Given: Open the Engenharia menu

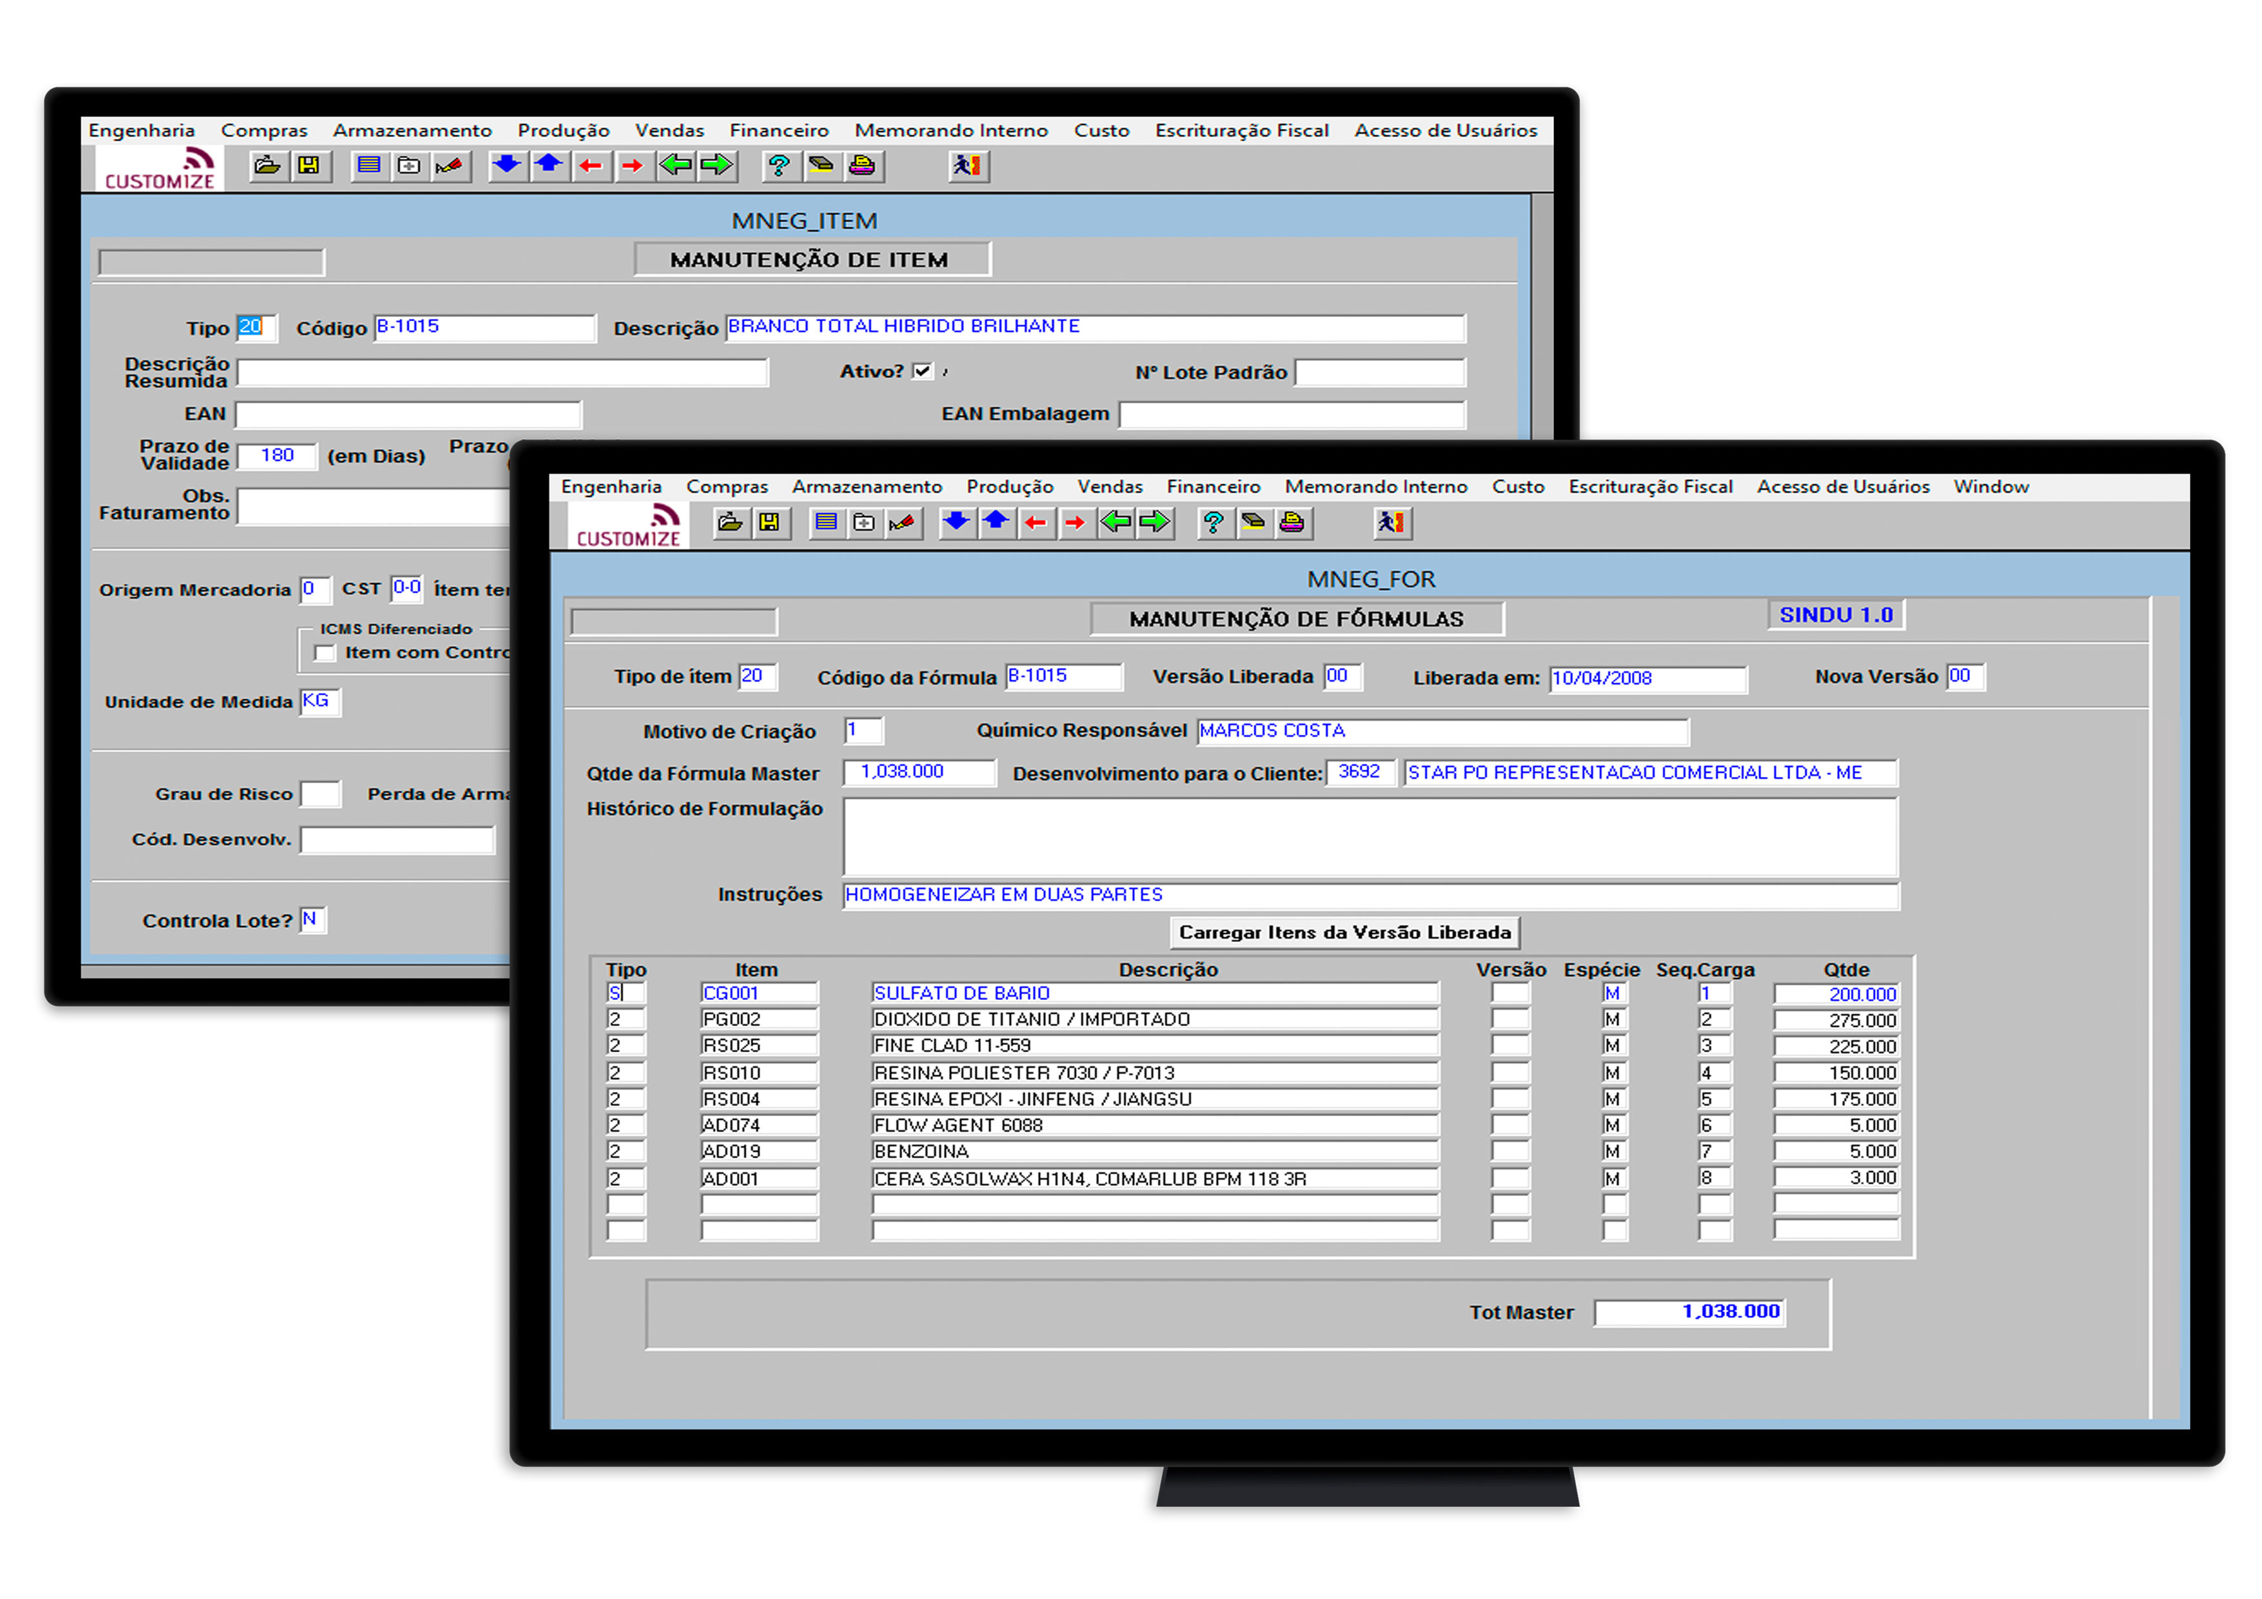Looking at the screenshot, I should (x=611, y=486).
